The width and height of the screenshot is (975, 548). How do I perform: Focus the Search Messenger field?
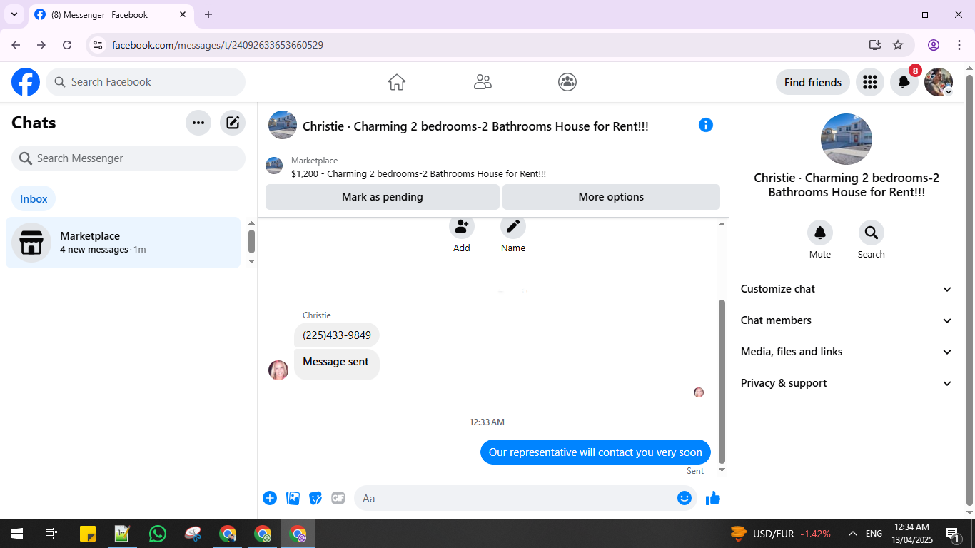(128, 158)
